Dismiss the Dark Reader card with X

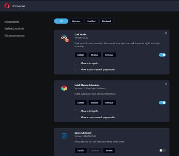tap(166, 33)
